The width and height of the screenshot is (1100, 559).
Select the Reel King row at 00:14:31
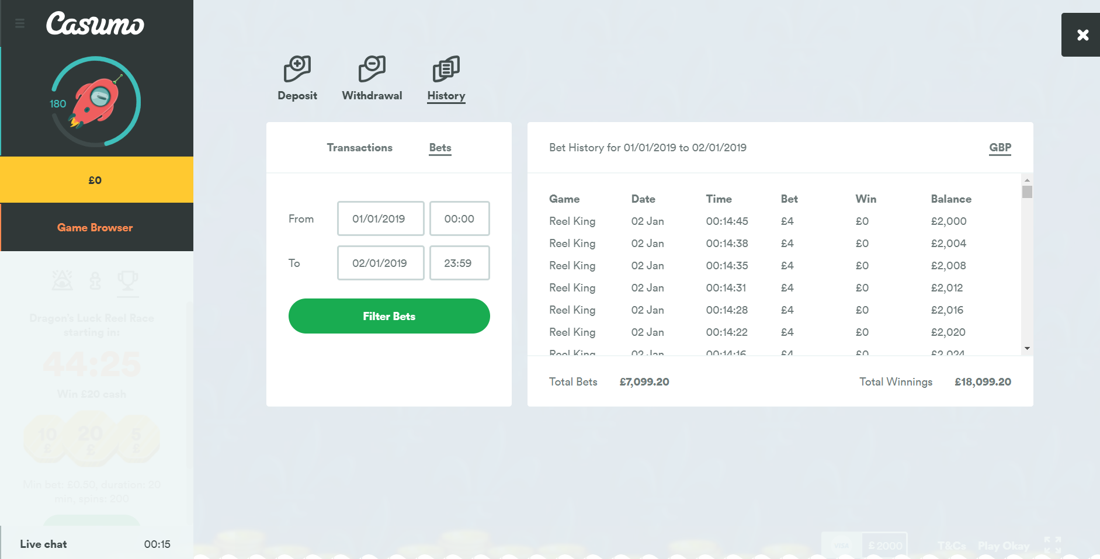coord(780,288)
